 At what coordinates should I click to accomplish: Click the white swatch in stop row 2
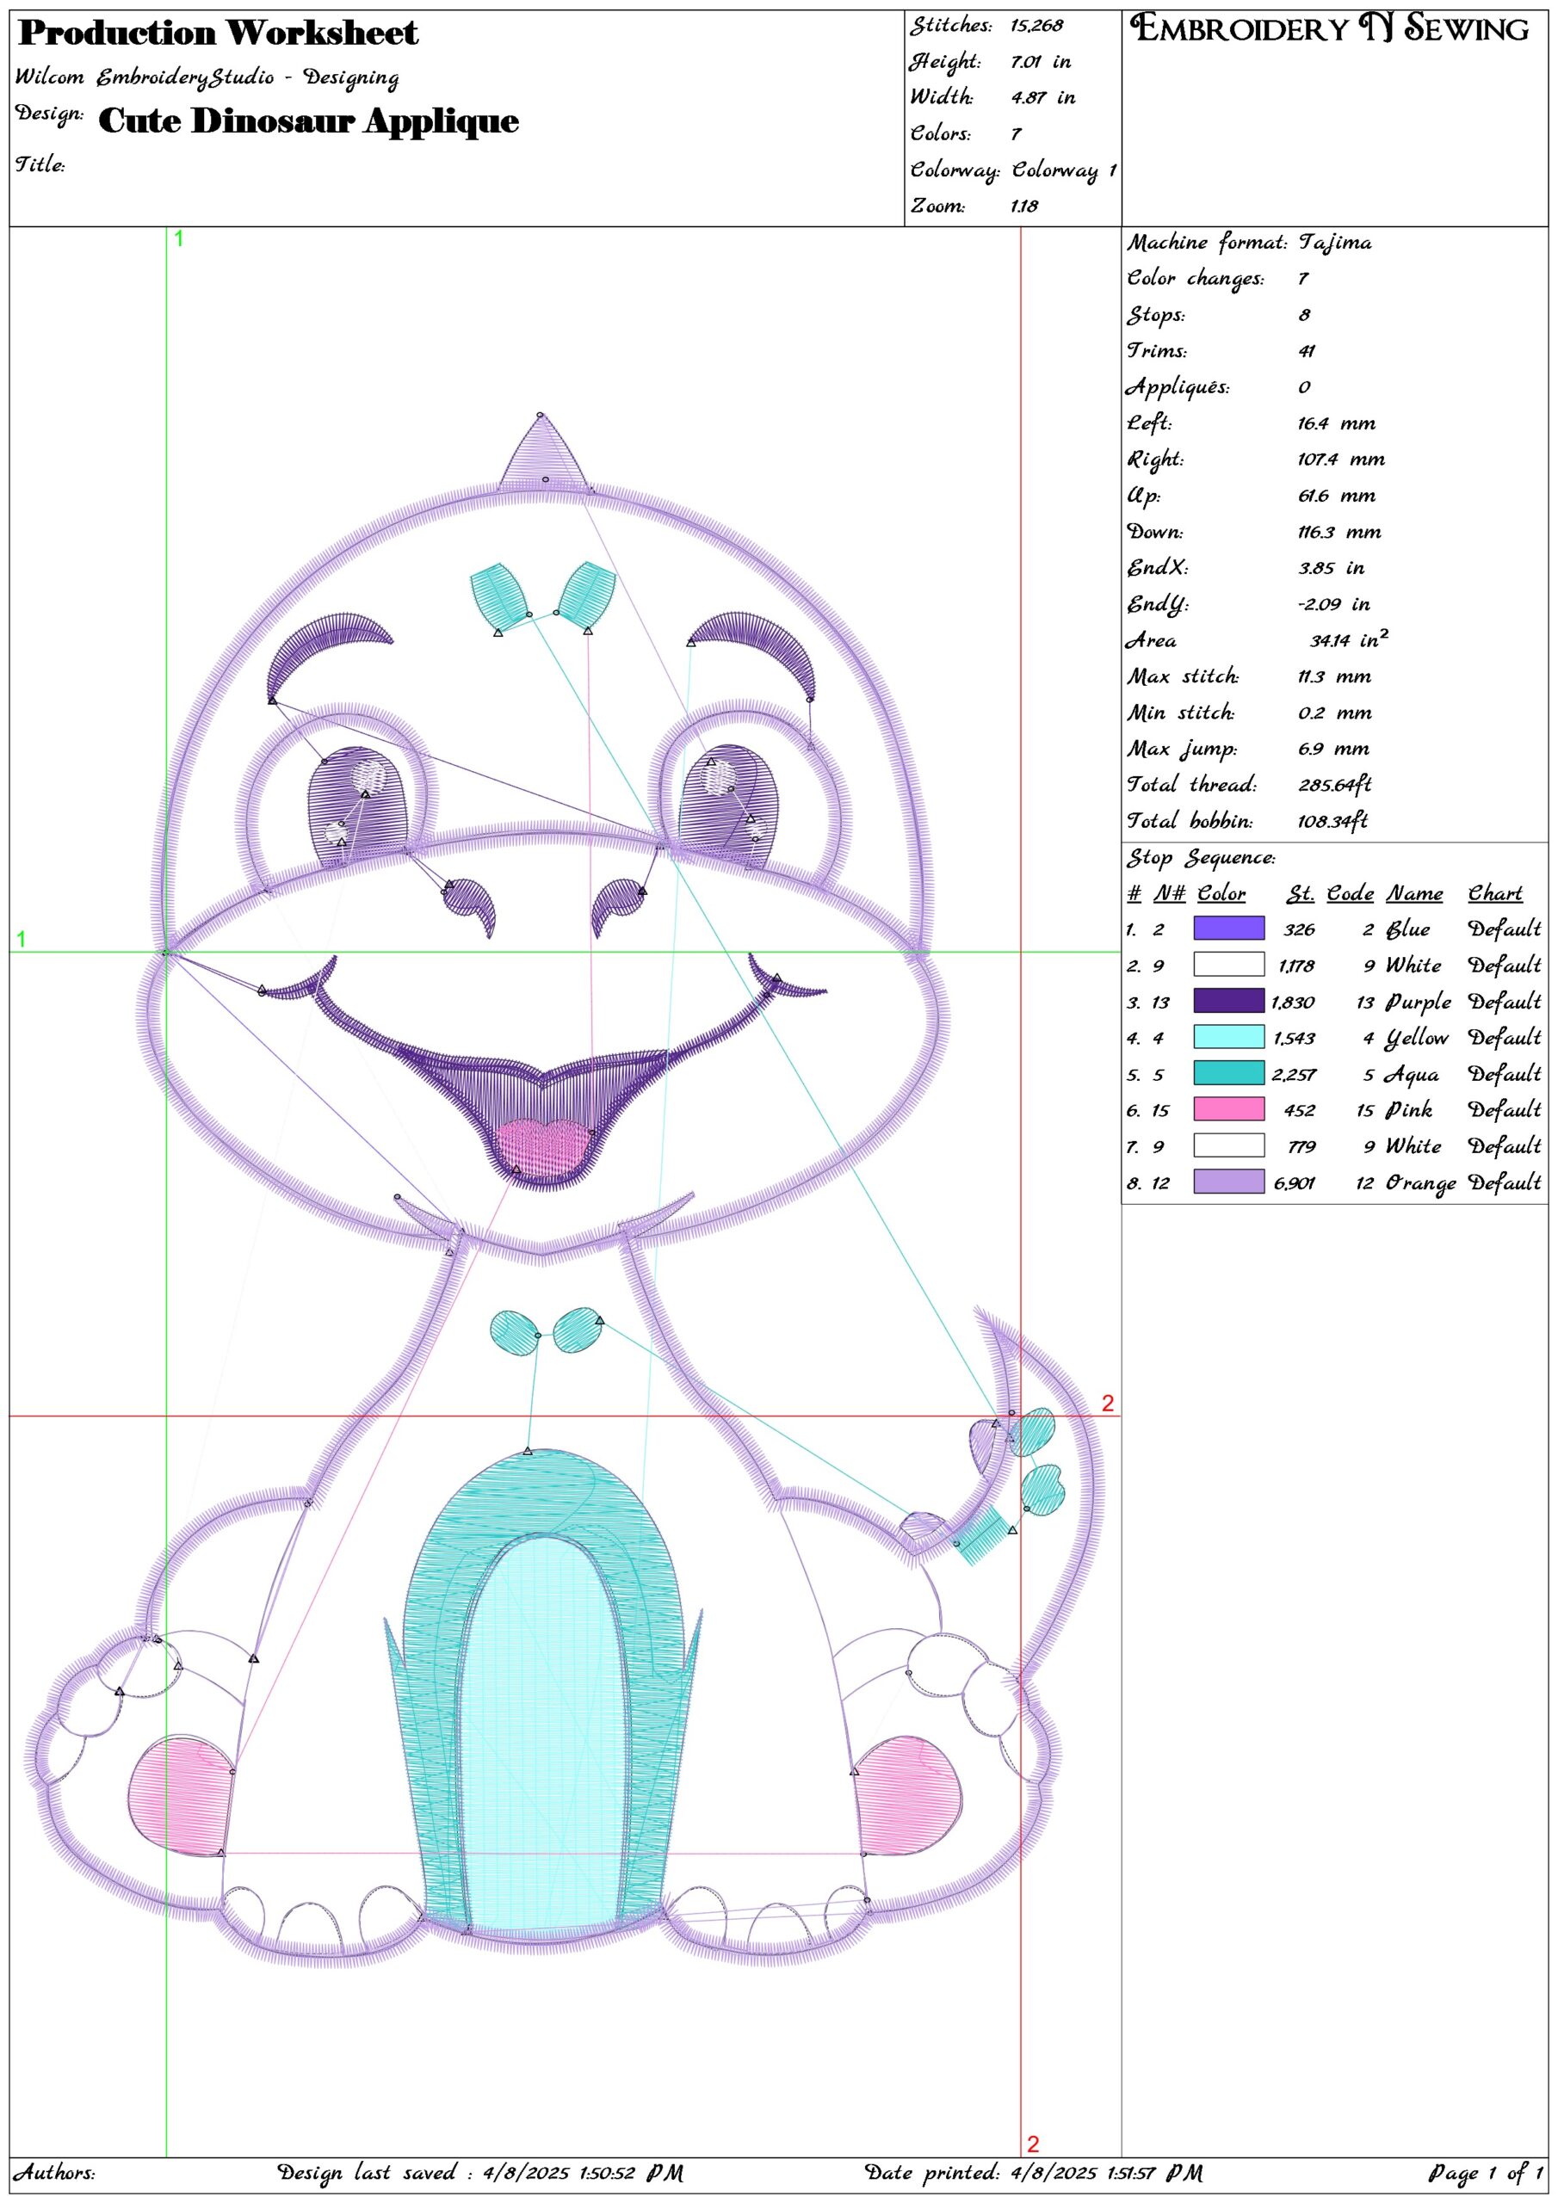click(x=1227, y=965)
